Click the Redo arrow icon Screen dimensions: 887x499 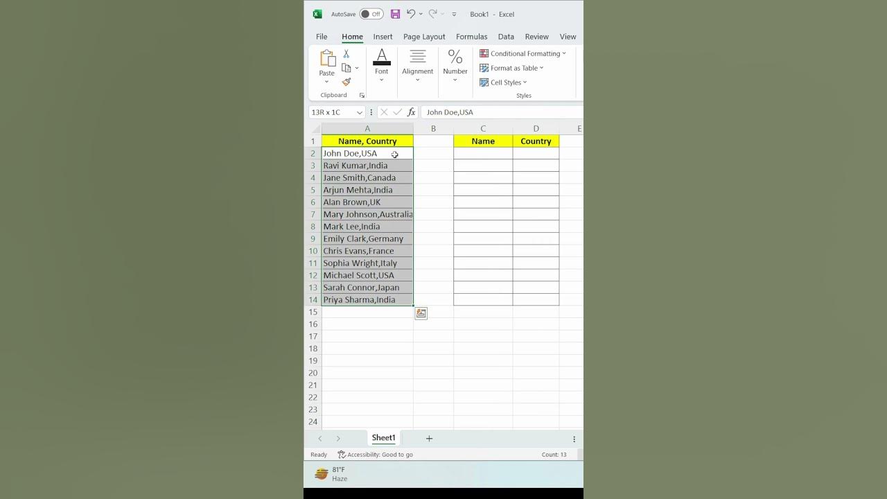(x=432, y=14)
